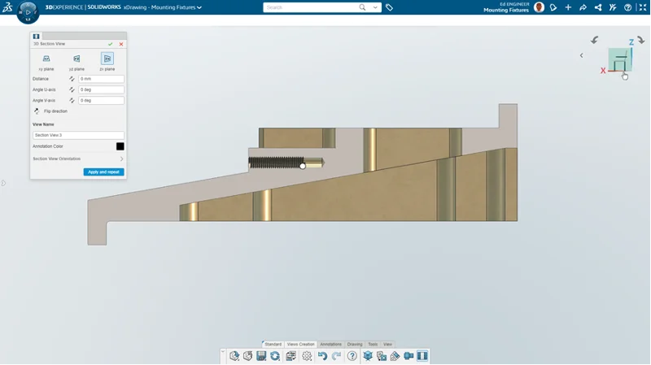Click the Distance input field
Viewport: 651px width, 365px height.
[101, 79]
